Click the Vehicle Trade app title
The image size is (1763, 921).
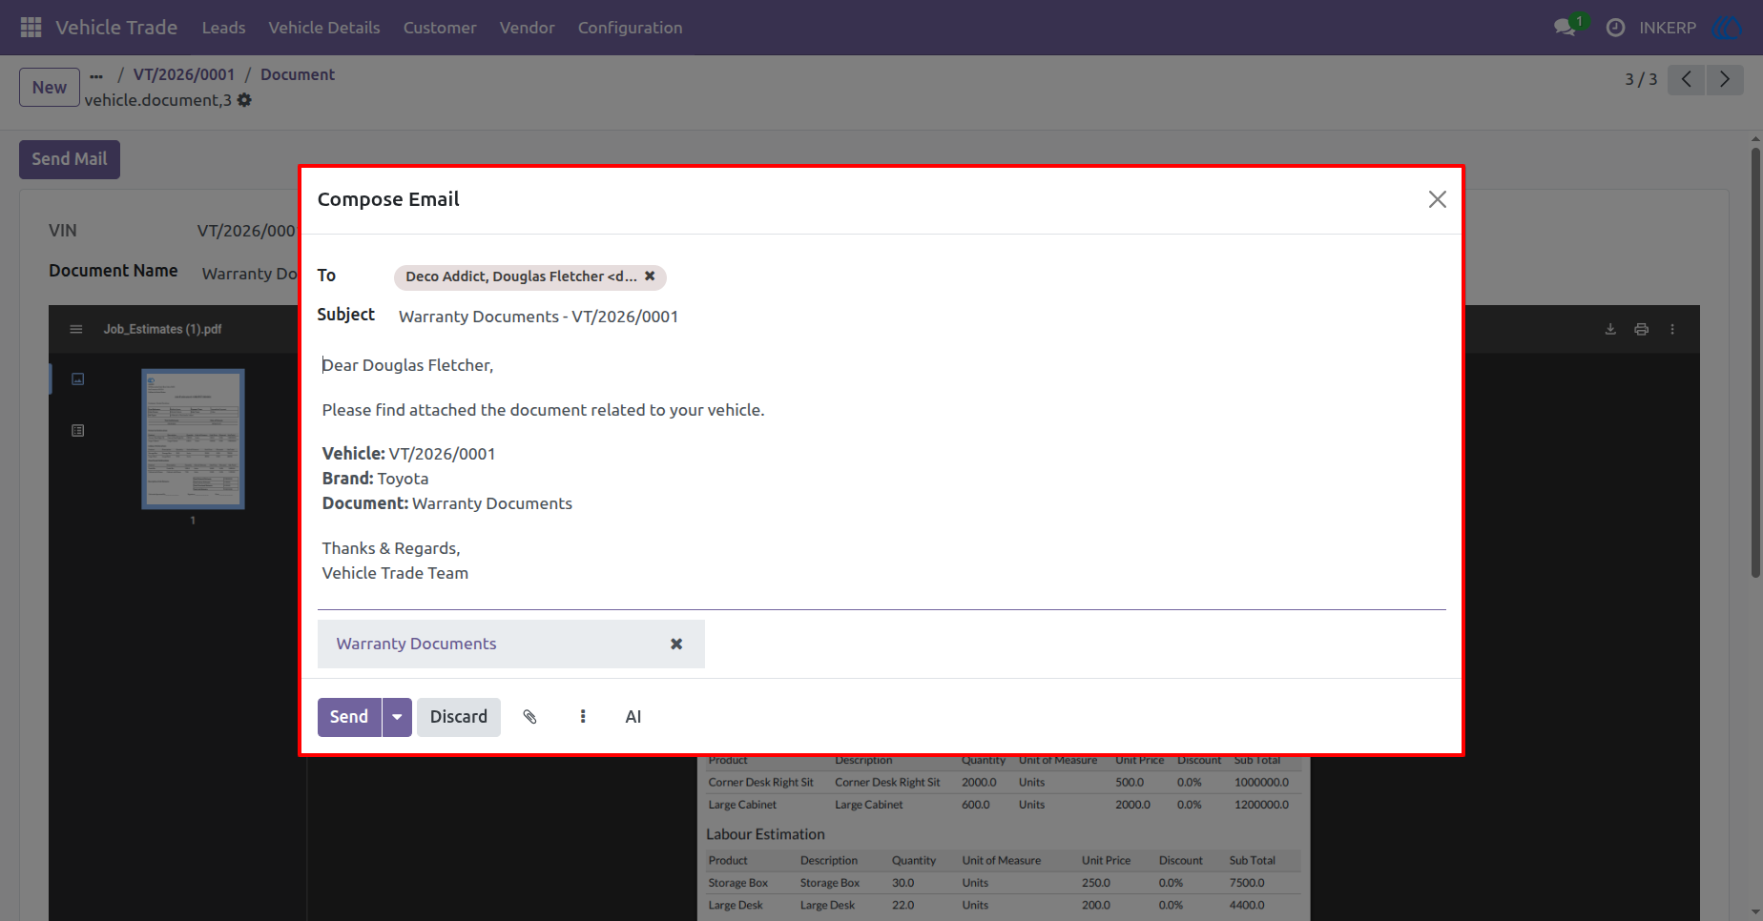pos(116,28)
